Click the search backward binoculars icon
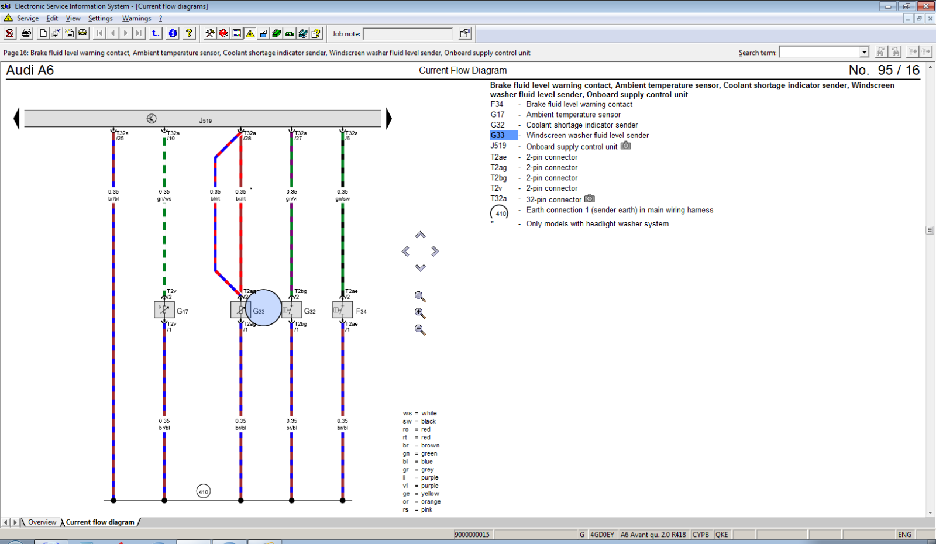The height and width of the screenshot is (544, 936). pos(895,52)
